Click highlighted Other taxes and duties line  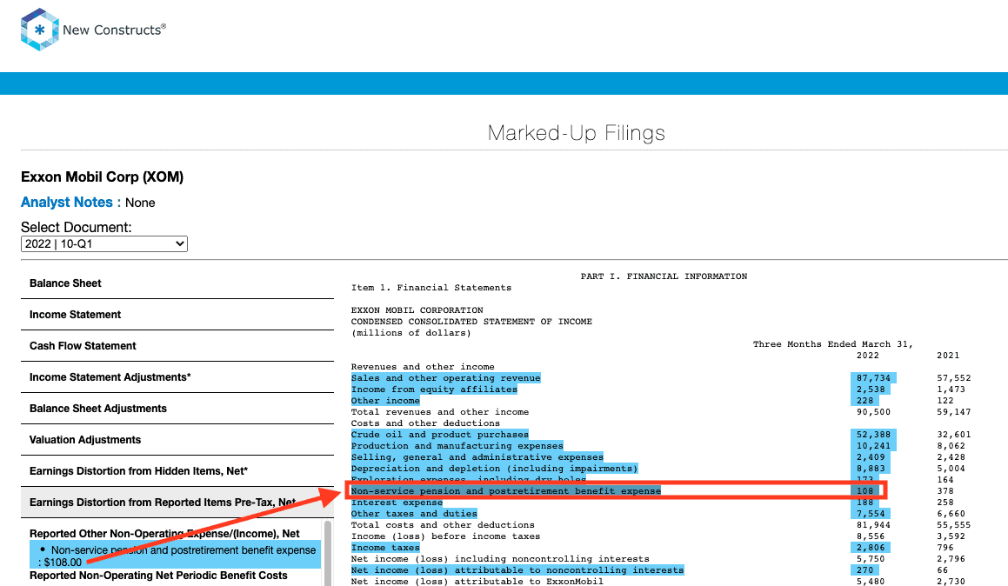coord(414,513)
